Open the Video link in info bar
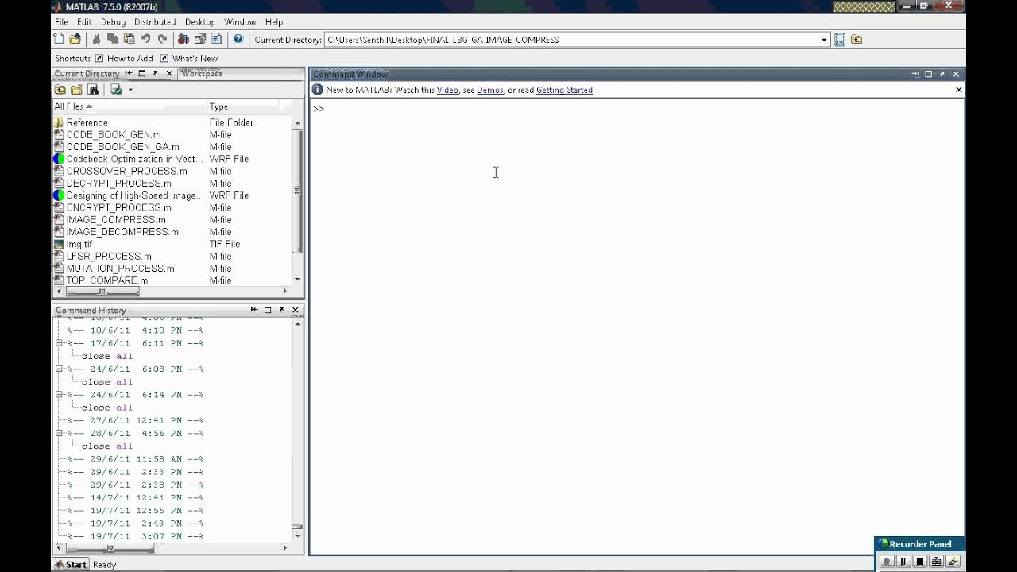1017x572 pixels. [x=447, y=91]
